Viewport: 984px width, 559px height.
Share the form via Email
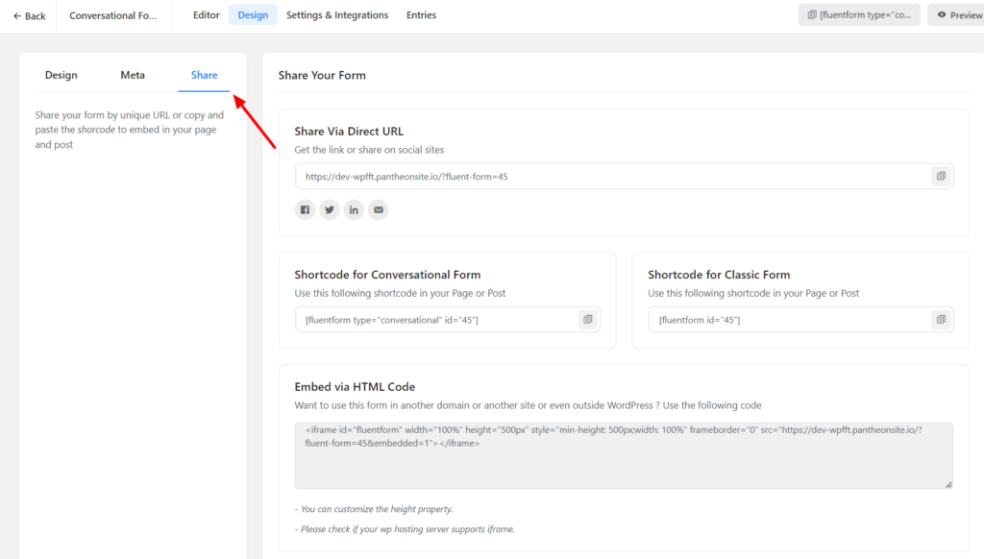point(378,209)
